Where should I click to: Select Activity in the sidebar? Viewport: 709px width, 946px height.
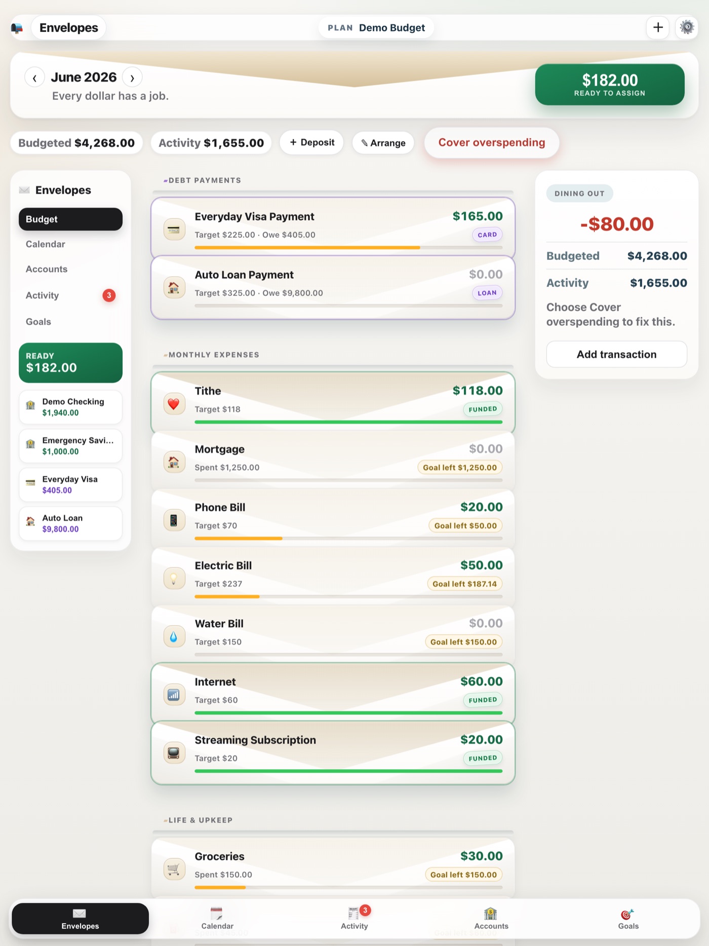[x=70, y=295]
